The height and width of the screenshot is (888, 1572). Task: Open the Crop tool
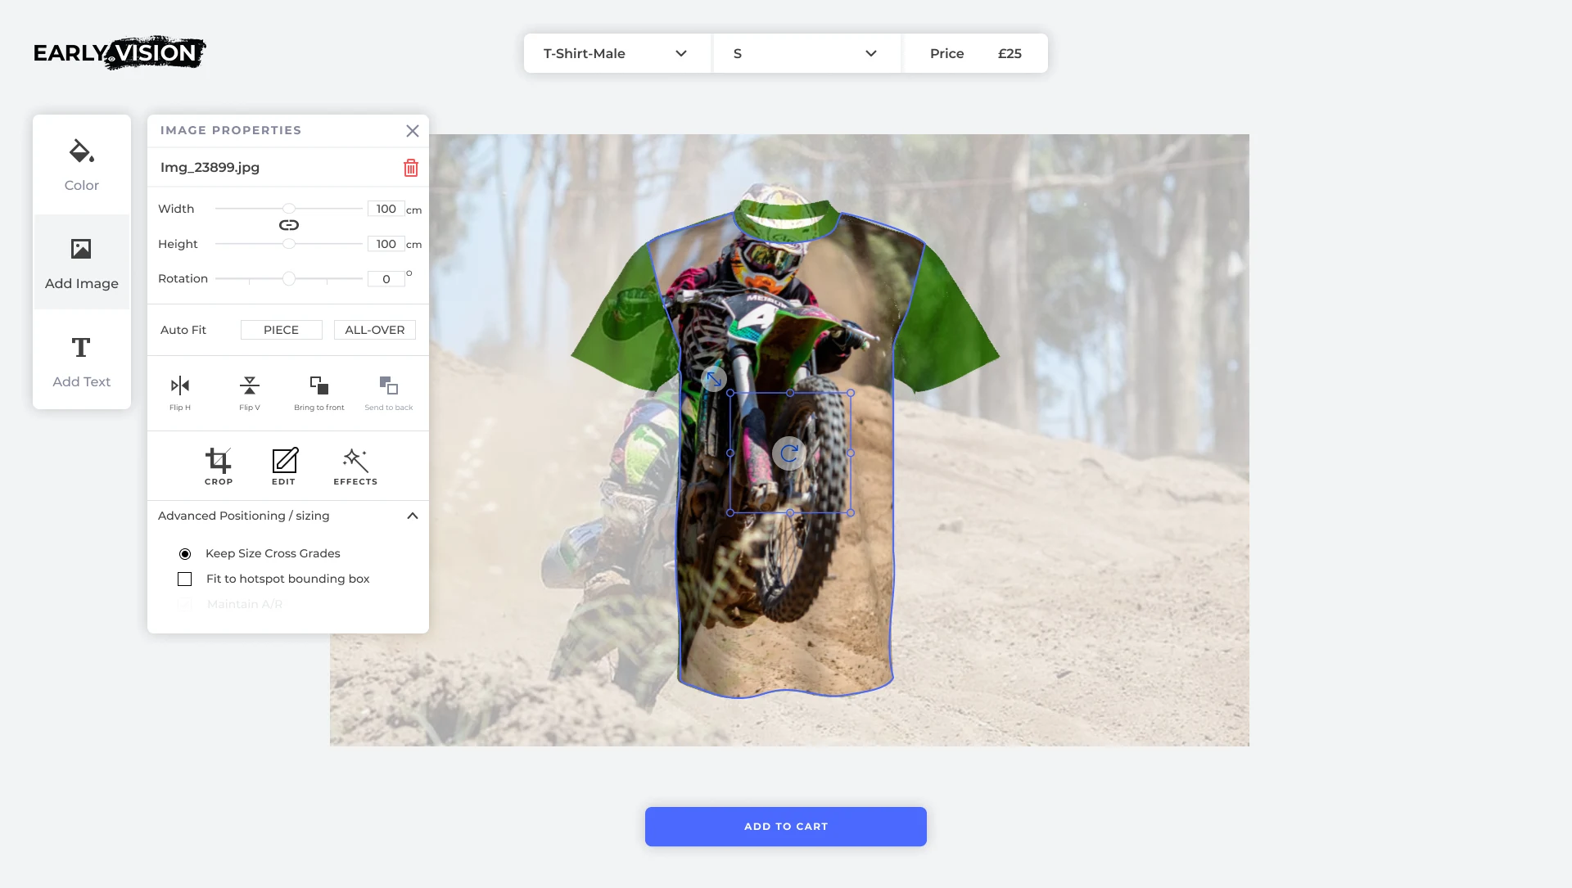coord(219,467)
